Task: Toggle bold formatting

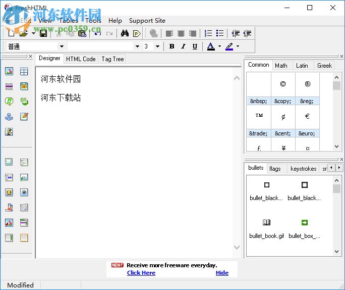Action: (171, 46)
